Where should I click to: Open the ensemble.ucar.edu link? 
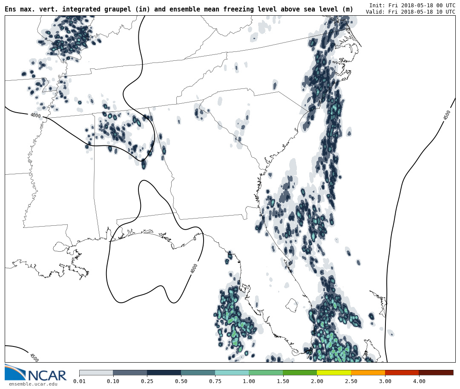pos(33,384)
